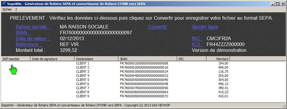Click the Référence link
The width and height of the screenshot is (287, 109).
tap(29, 45)
